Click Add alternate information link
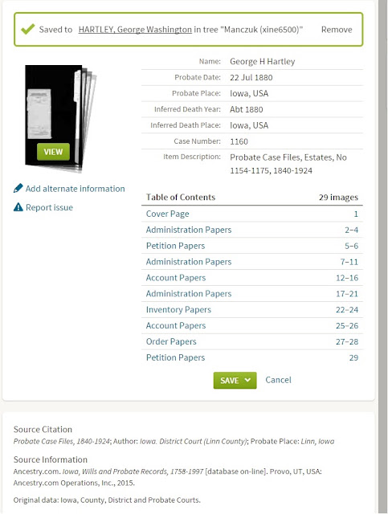This screenshot has width=388, height=514. 75,189
